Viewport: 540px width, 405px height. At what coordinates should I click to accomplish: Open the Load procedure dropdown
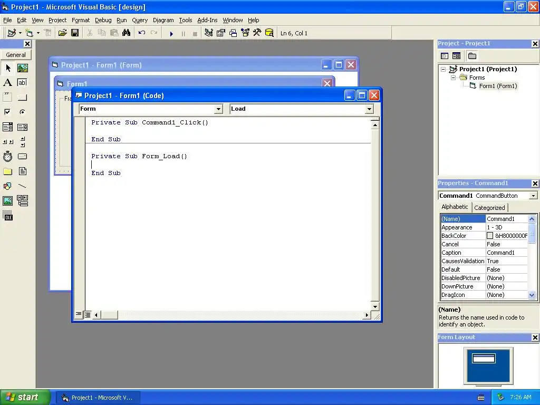pos(369,109)
